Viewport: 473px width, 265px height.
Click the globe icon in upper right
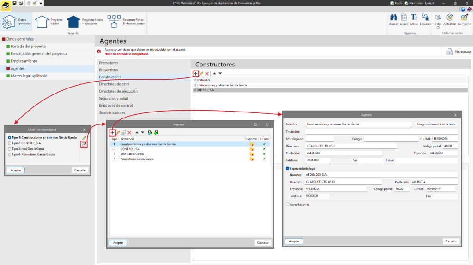click(463, 9)
